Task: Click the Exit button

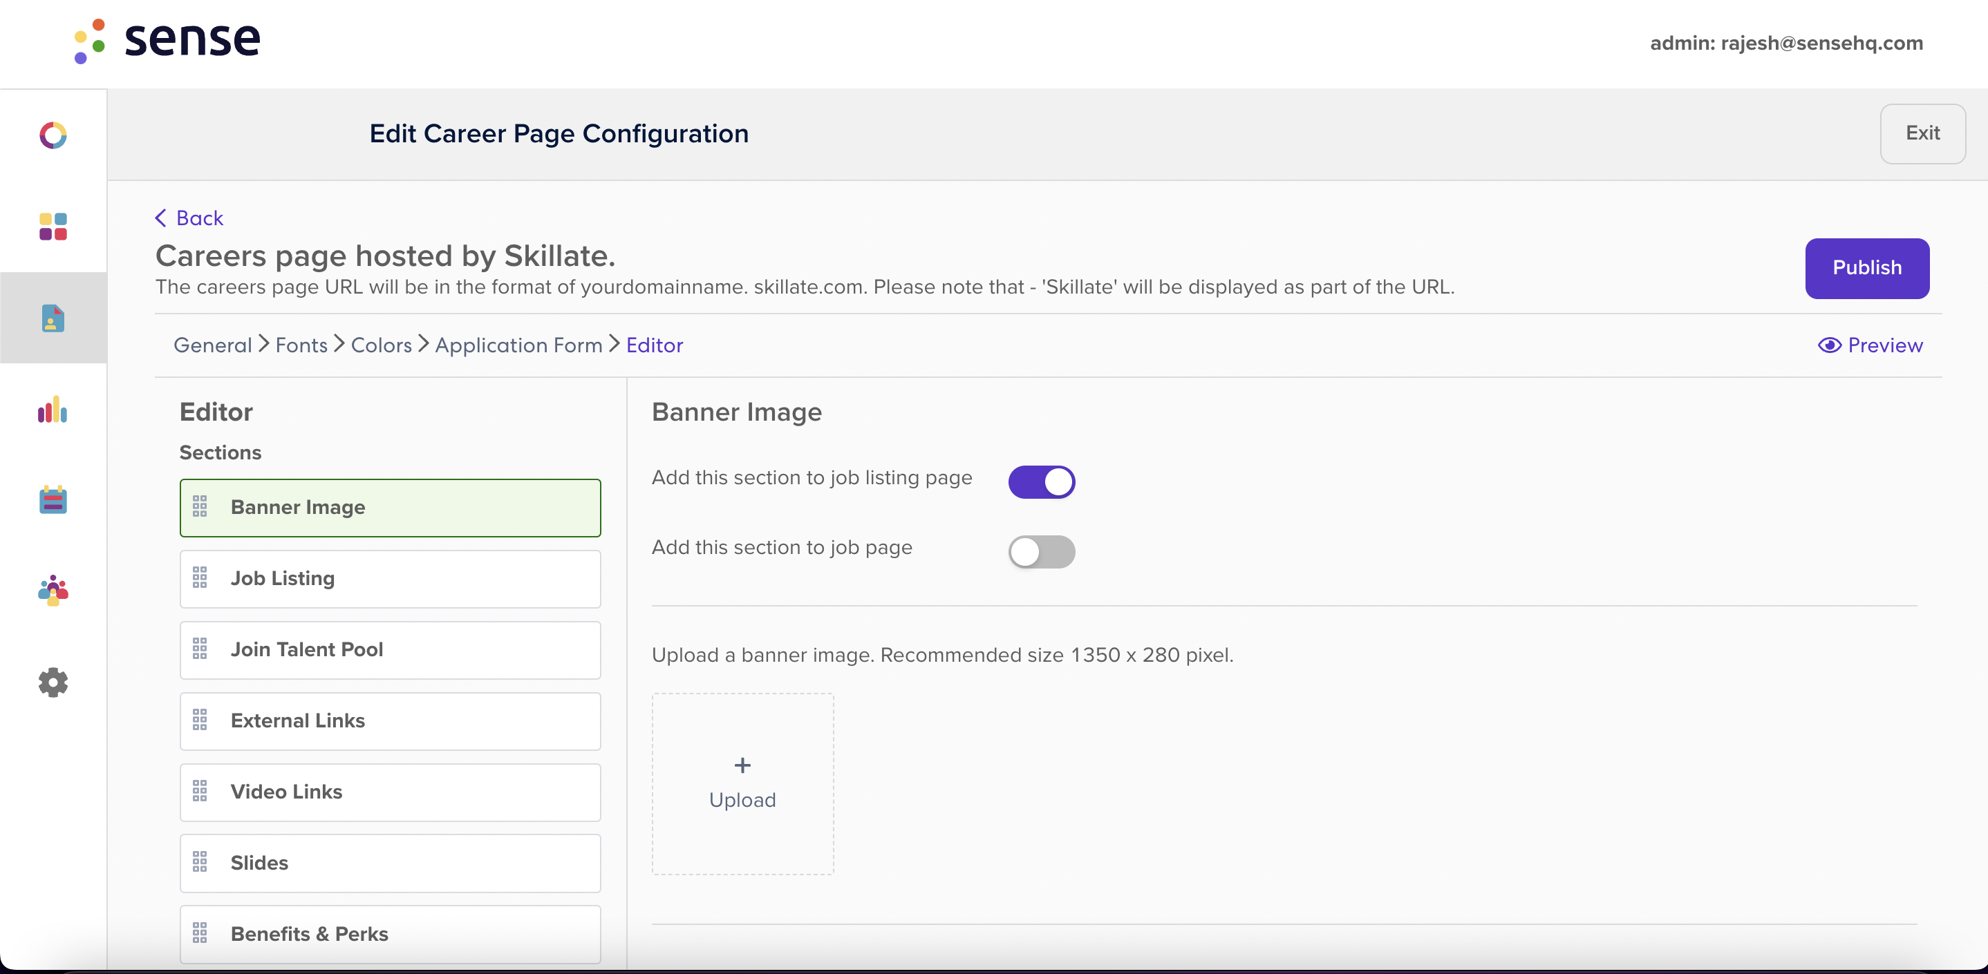Action: coord(1922,133)
